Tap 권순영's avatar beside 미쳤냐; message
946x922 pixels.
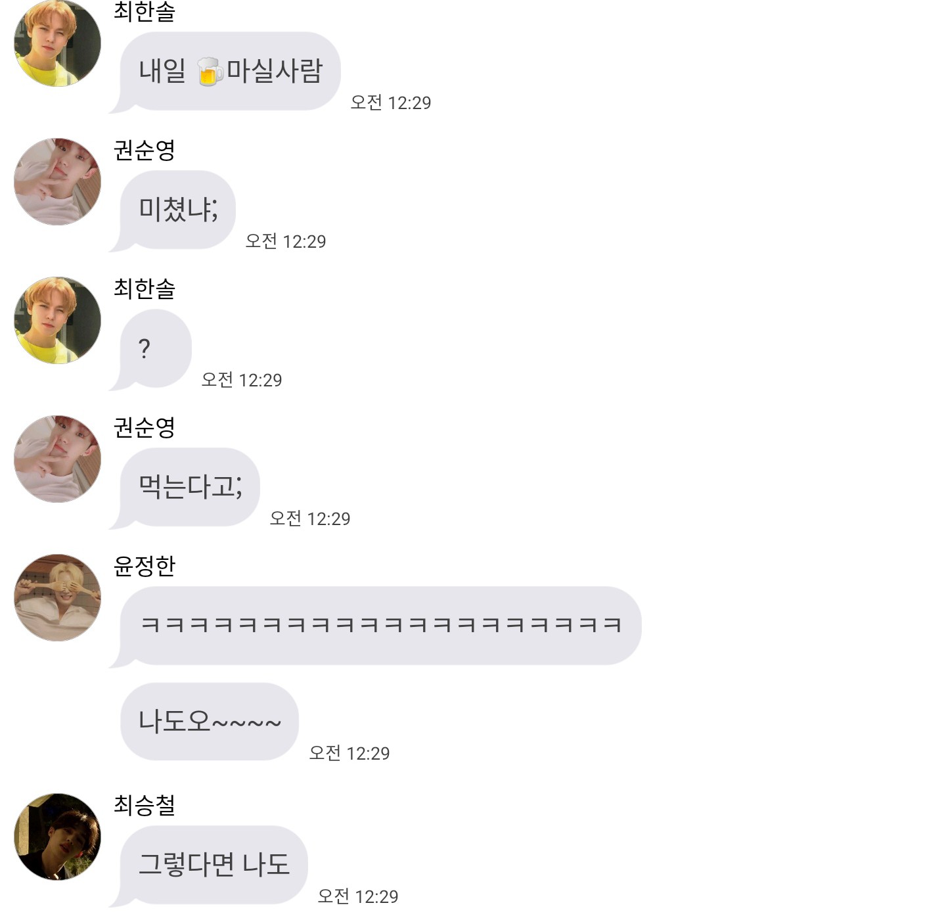[58, 181]
